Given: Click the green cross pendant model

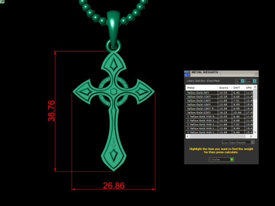Looking at the screenshot, I should point(113,111).
